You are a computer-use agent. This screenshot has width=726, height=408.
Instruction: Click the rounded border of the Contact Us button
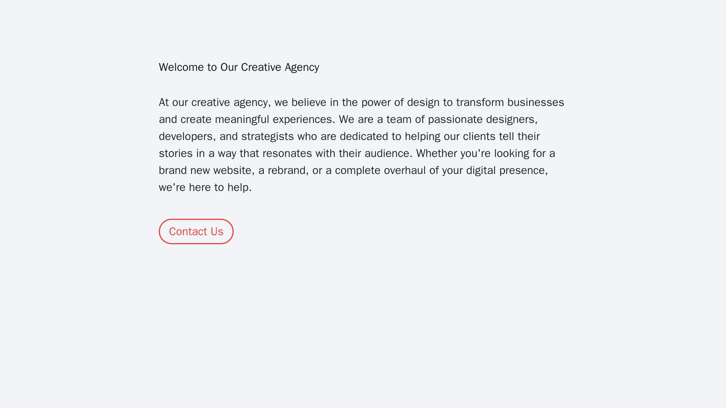pos(195,219)
